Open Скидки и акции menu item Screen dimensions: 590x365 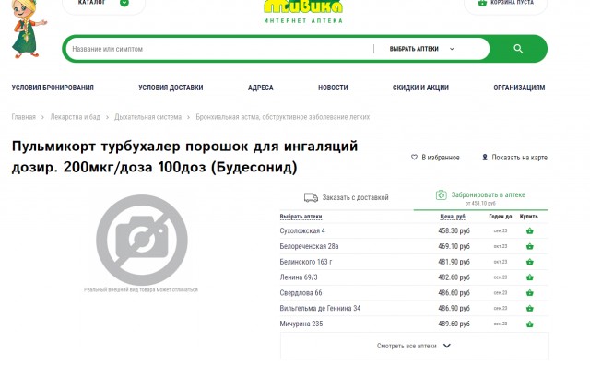coord(420,88)
